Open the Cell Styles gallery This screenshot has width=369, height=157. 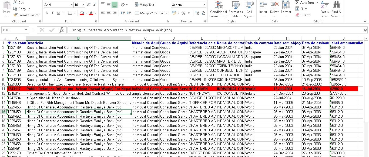249,9
